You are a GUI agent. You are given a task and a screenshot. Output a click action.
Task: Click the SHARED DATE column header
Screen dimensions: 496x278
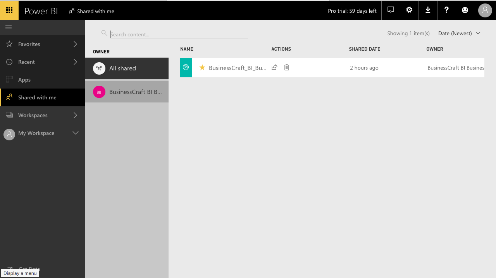(x=365, y=49)
